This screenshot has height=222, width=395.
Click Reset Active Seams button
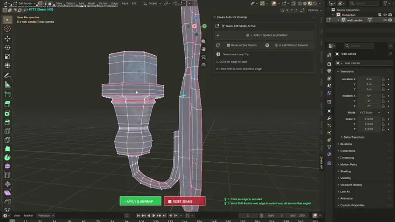point(241,45)
